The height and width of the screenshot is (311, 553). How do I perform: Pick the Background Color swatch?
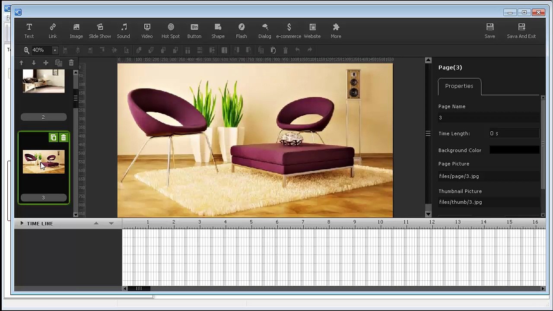tap(514, 150)
